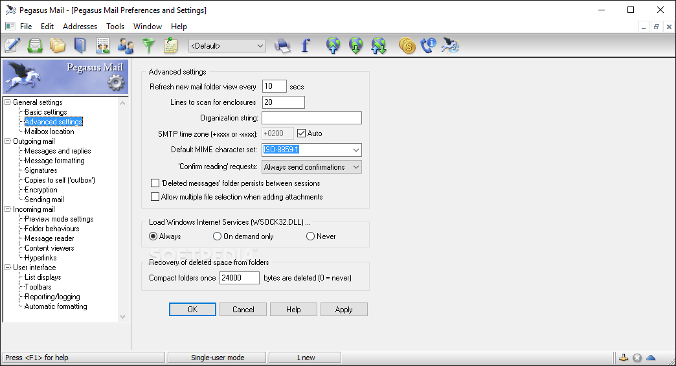Enable 'Deleted messages' folder persists between sessions

(x=155, y=183)
